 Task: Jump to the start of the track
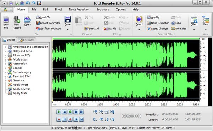point(76,119)
